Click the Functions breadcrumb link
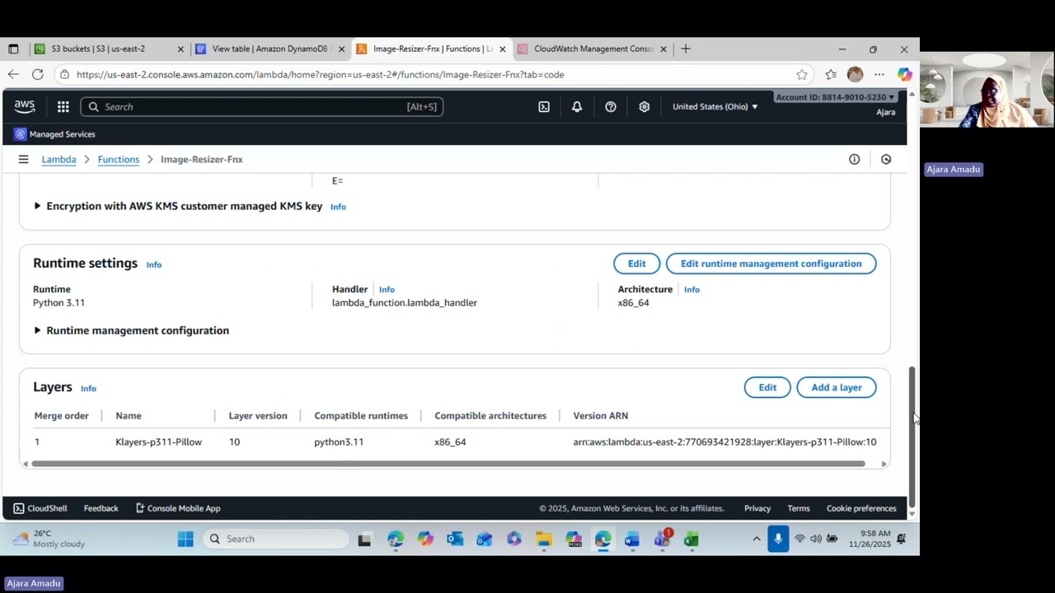The image size is (1055, 593). click(x=118, y=159)
